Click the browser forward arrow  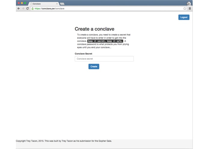click(23, 8)
